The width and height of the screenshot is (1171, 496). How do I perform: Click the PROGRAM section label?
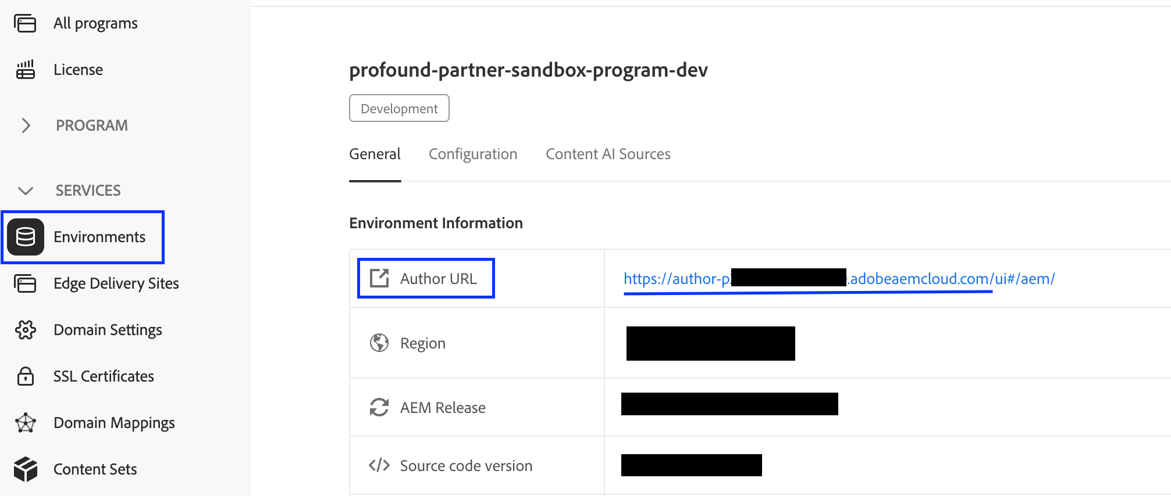tap(92, 125)
